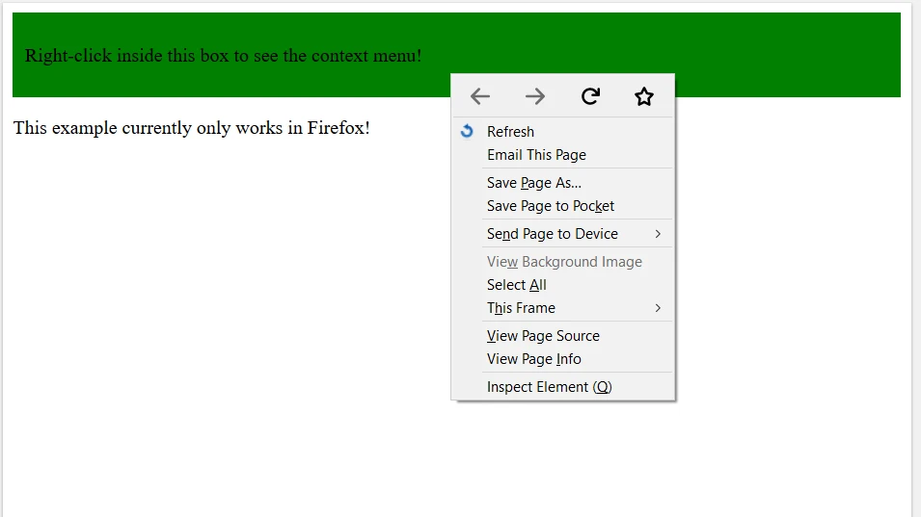Viewport: 921px width, 517px height.
Task: Click the blue Refresh icon beside Refresh
Action: (467, 131)
